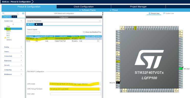Expand the Connectivity category

(x=21, y=56)
